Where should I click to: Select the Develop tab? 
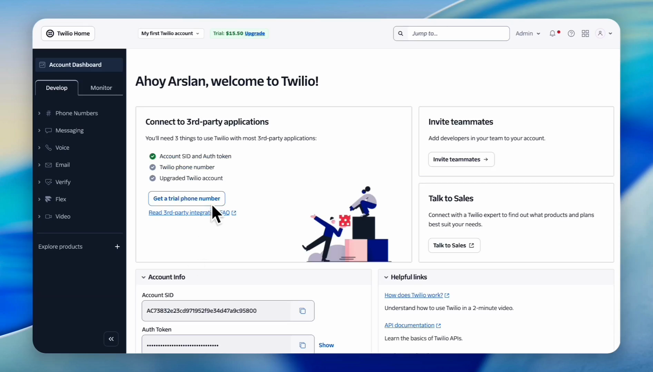click(x=57, y=88)
